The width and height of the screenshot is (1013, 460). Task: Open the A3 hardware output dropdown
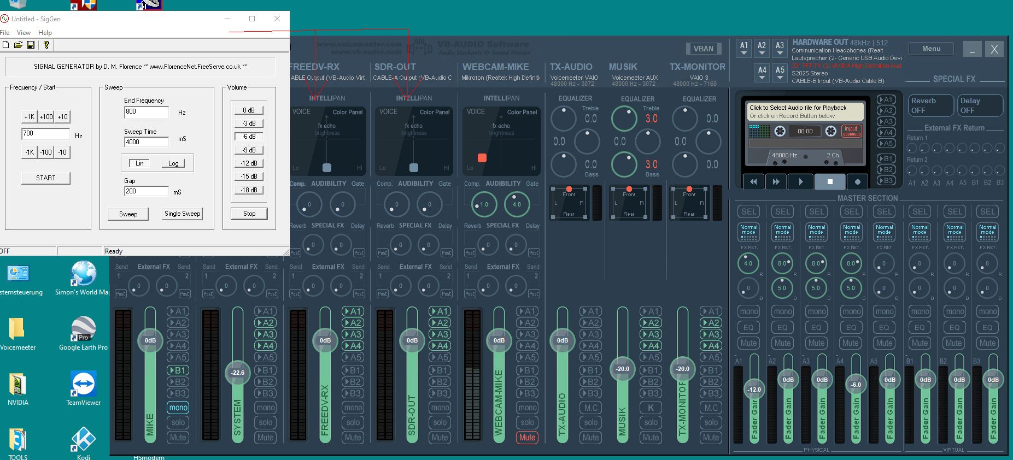pyautogui.click(x=780, y=48)
